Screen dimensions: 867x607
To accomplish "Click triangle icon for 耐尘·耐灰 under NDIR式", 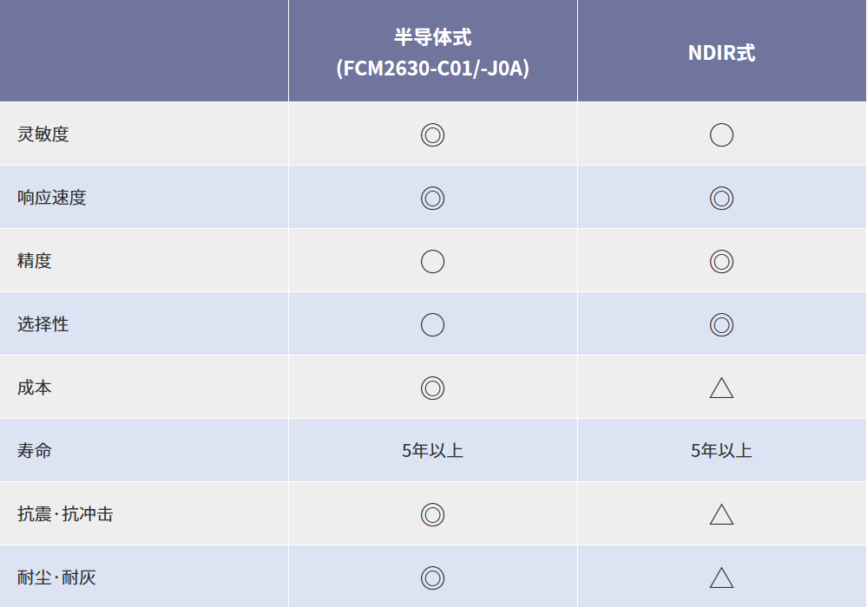I will (721, 578).
